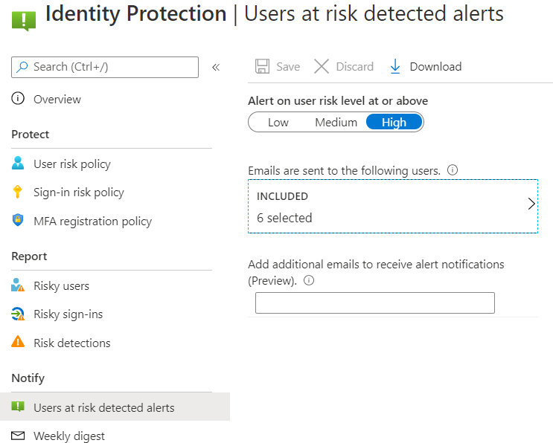
Task: Click the MFA registration policy shield icon
Action: pos(18,220)
